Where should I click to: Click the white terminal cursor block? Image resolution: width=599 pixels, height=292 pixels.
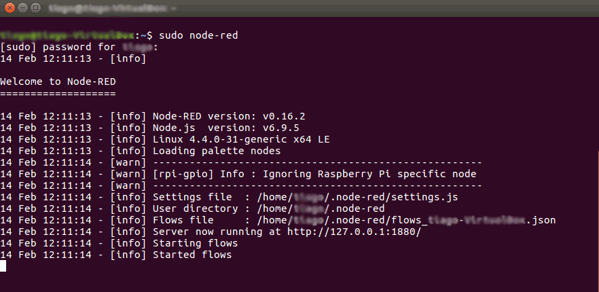(3, 266)
